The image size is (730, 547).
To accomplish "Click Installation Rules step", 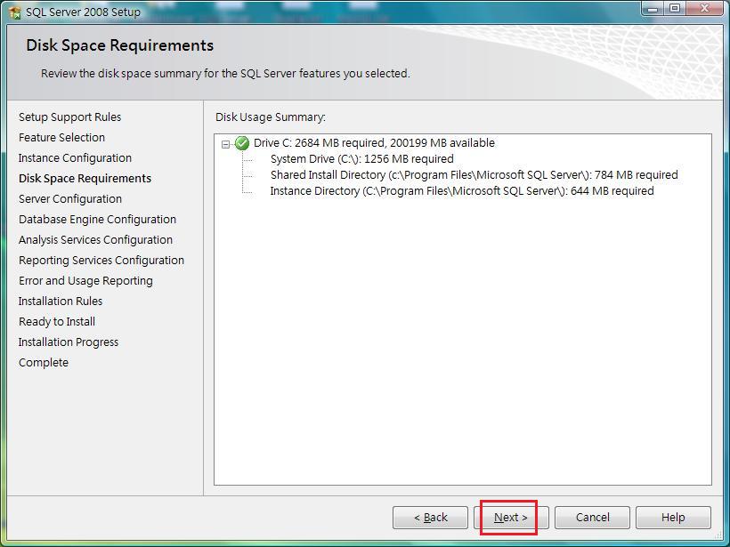I will pyautogui.click(x=61, y=302).
